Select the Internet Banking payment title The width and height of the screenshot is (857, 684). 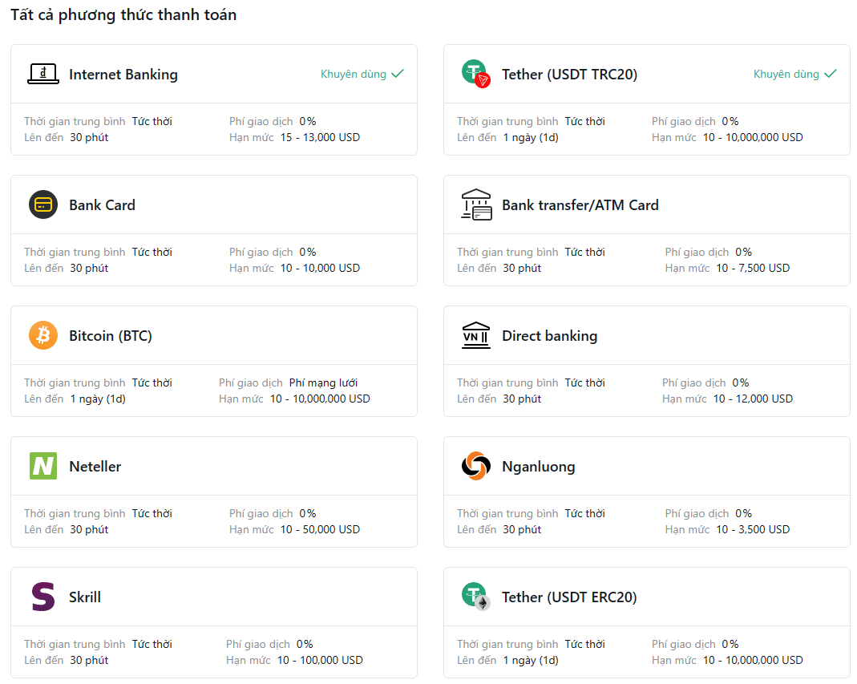tap(123, 75)
